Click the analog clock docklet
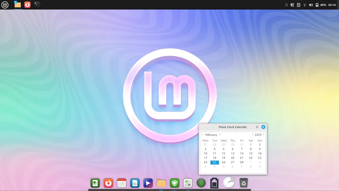Viewport: 339px width, 191px height. point(228,182)
